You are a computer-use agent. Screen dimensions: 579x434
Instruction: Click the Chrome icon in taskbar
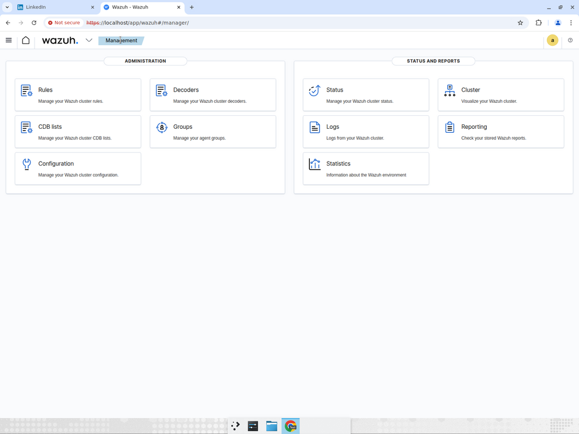(291, 426)
